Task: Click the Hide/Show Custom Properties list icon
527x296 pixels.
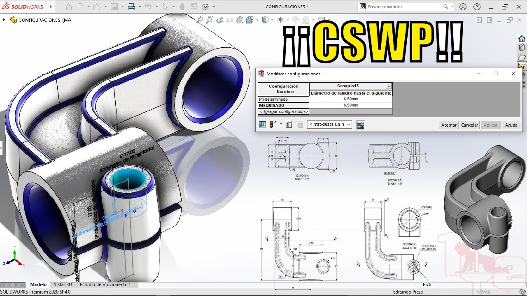Action: (289, 124)
